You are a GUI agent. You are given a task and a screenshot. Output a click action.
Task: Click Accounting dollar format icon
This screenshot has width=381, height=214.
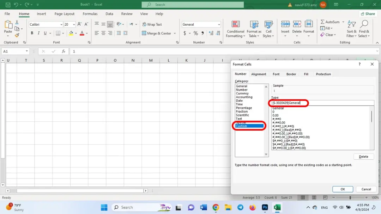[x=185, y=33]
